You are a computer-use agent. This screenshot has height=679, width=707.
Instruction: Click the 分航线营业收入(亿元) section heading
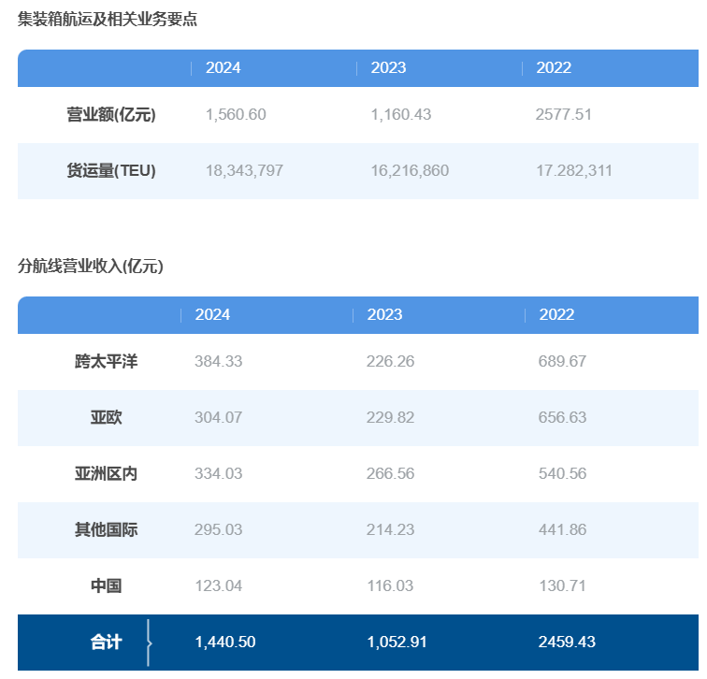pyautogui.click(x=91, y=267)
